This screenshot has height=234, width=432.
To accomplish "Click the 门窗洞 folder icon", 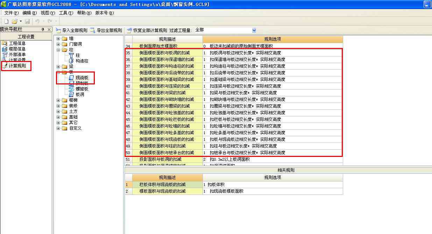I will (64, 44).
